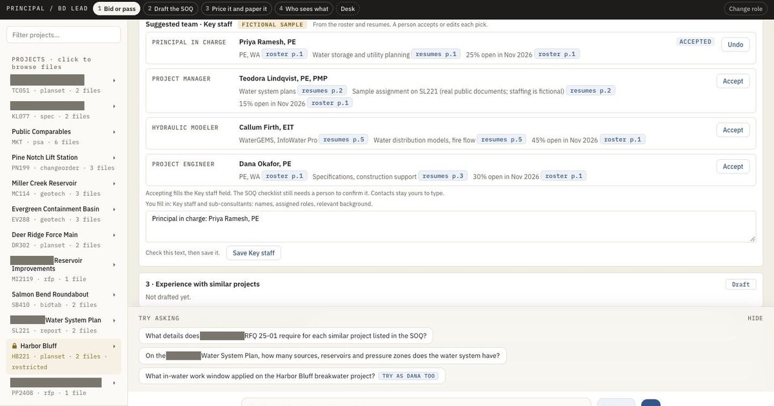The width and height of the screenshot is (774, 406).
Task: Click the '3 · Experience with similar projects' heading
Action: pos(203,284)
